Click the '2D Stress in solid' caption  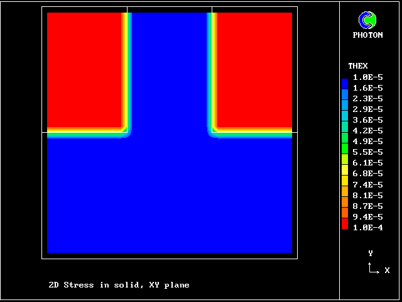(119, 285)
